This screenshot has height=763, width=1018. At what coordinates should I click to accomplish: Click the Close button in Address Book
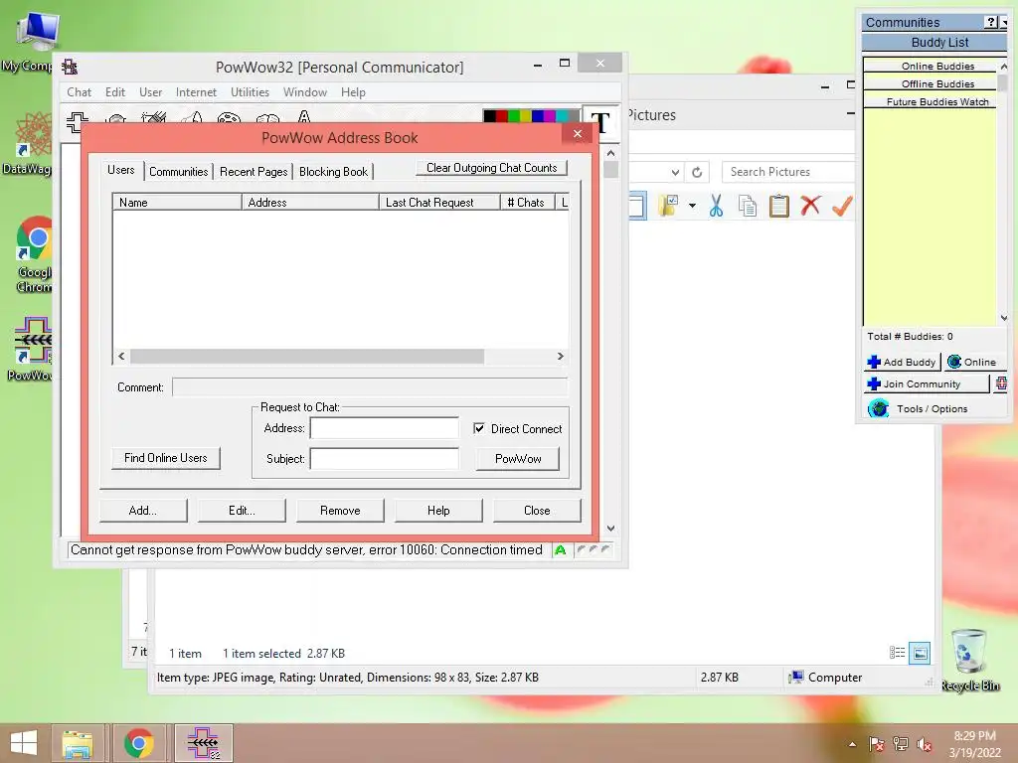point(537,511)
